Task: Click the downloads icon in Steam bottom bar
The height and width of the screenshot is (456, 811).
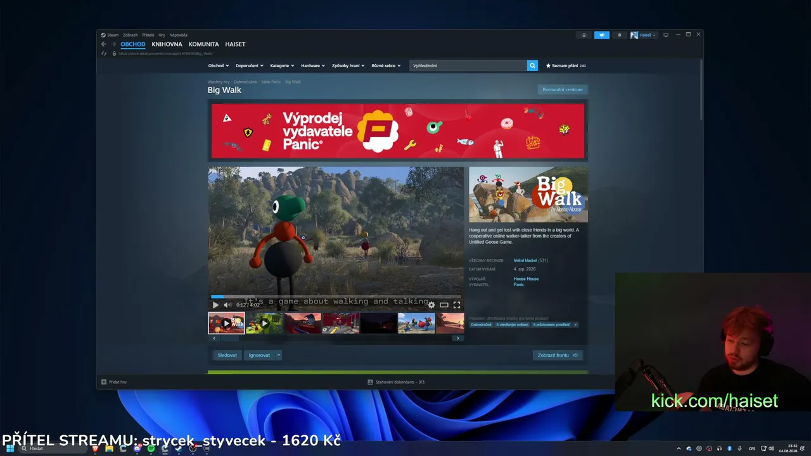Action: click(x=370, y=382)
